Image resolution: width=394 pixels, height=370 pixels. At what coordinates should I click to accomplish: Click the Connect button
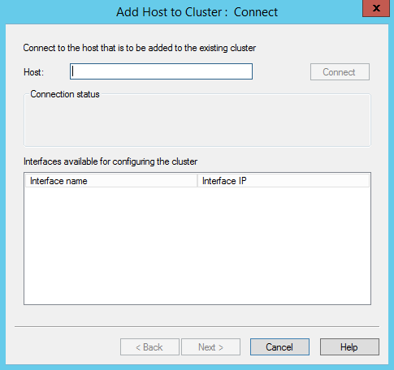click(340, 72)
